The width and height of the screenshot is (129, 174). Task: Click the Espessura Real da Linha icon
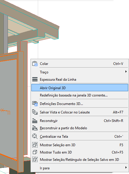coord(35,79)
